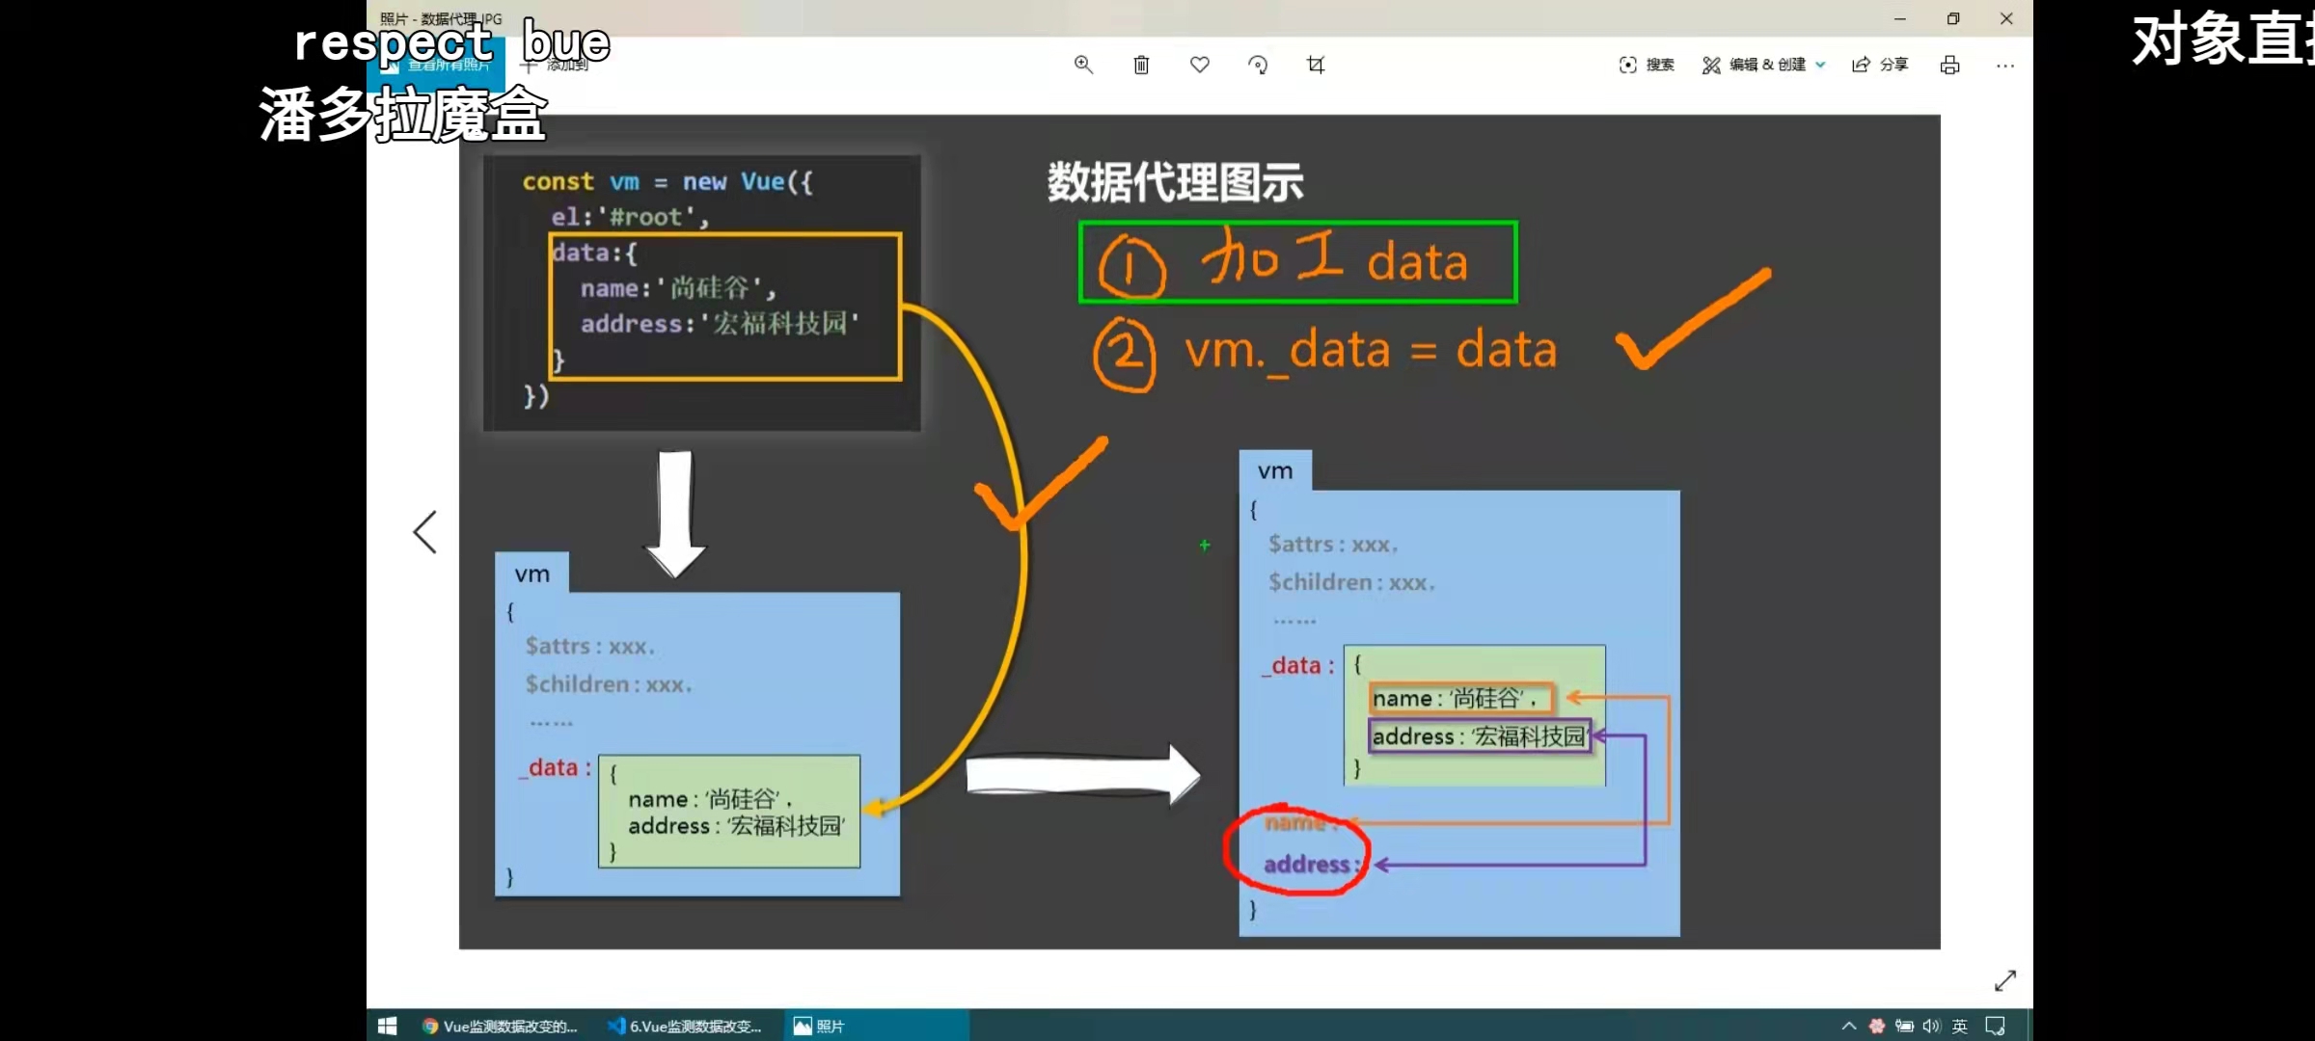
Task: Go to previous photo with left chevron
Action: [x=425, y=532]
